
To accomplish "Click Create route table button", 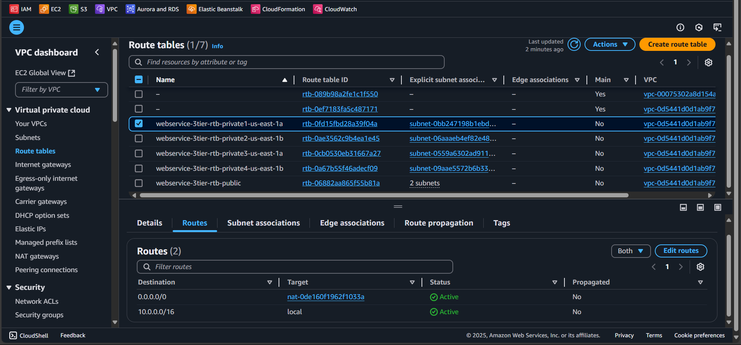I will [677, 44].
